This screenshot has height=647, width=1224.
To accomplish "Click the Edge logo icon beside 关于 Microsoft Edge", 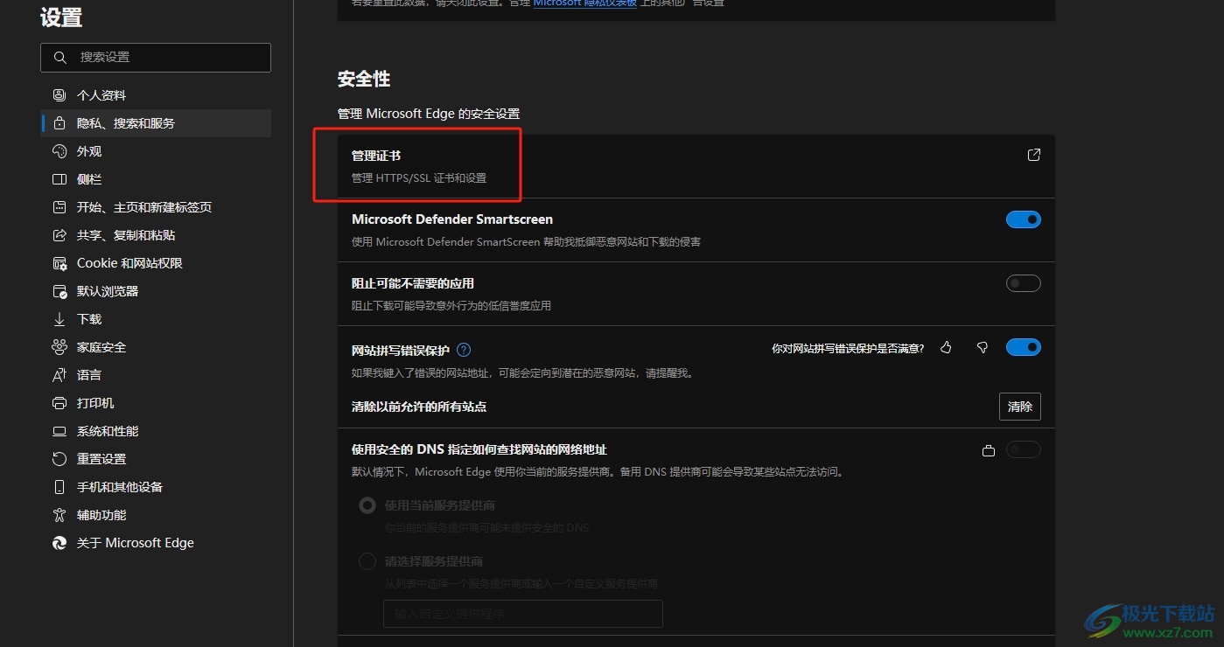I will 59,543.
